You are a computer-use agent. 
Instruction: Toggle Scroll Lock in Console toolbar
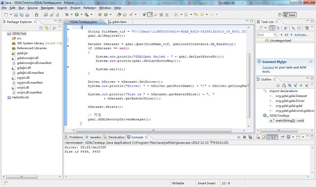point(264,137)
